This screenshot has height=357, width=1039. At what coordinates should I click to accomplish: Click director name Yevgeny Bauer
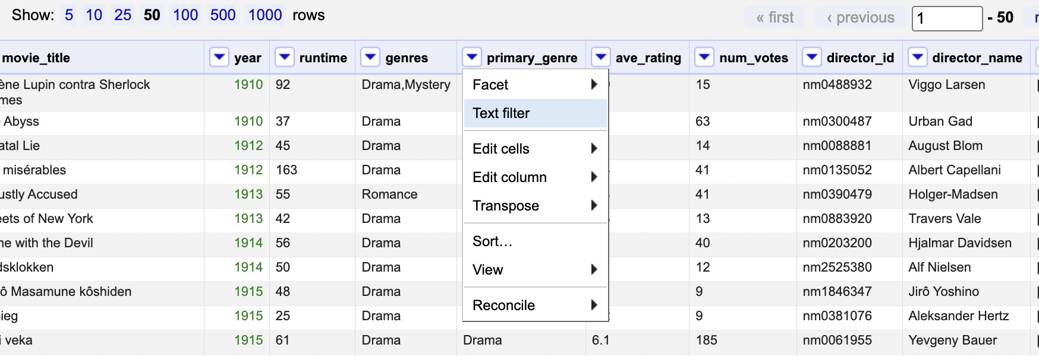point(952,340)
